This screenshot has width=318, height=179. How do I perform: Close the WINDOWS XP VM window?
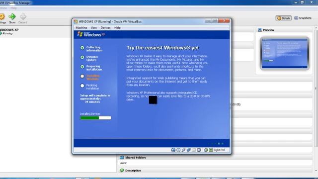[x=224, y=20]
